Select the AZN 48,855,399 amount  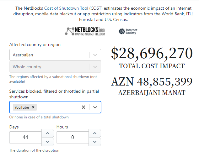152,81
